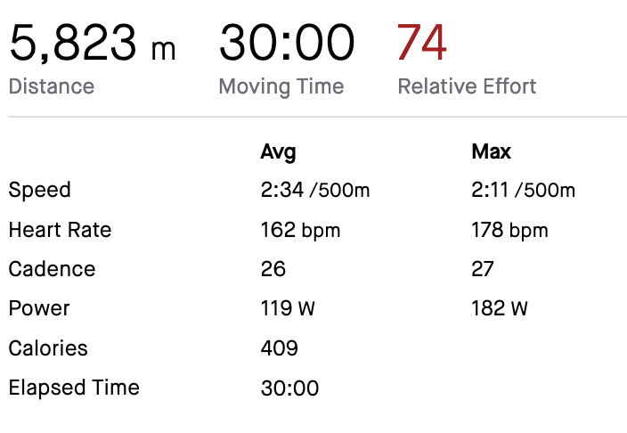The height and width of the screenshot is (433, 627).
Task: Click average power value 119 W
Action: tap(288, 308)
